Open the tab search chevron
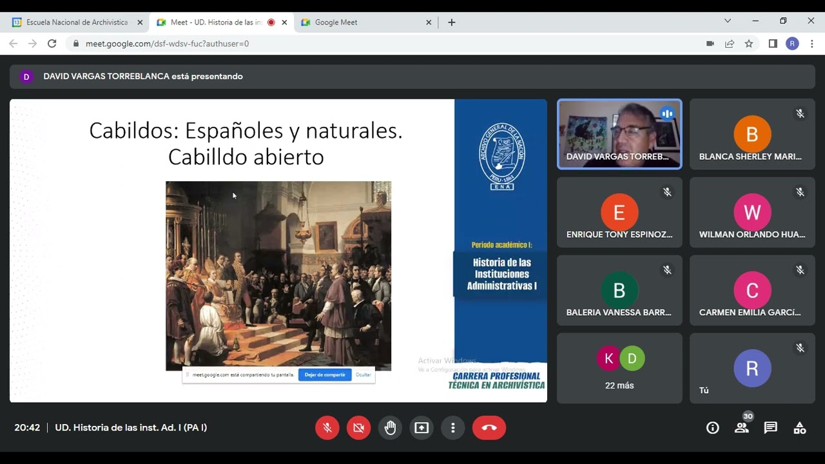825x464 pixels. pos(728,21)
